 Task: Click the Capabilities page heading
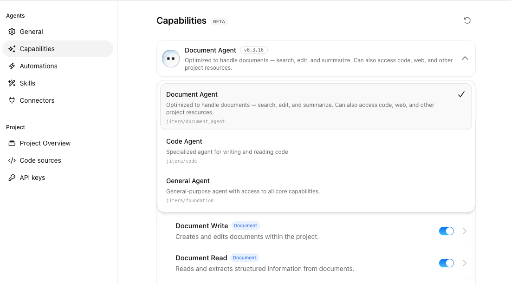click(181, 20)
